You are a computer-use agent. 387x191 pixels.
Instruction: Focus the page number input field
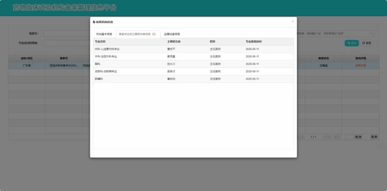click(x=349, y=137)
